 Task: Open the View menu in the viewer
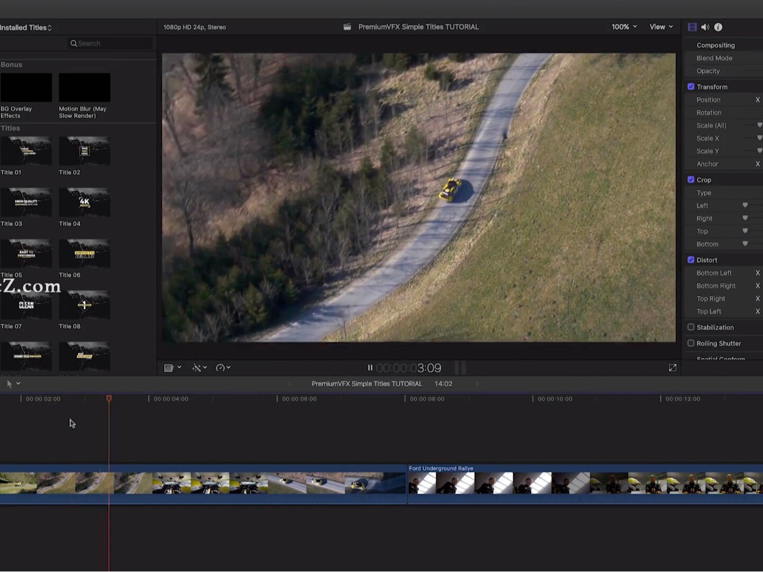(660, 27)
